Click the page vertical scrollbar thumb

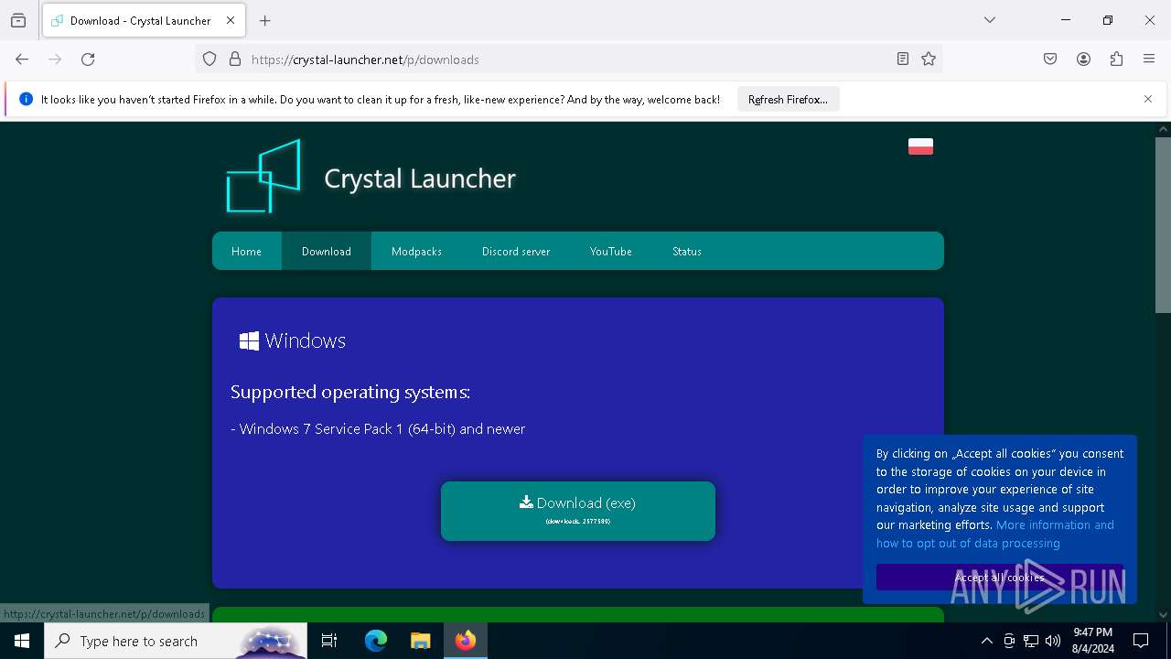[1163, 225]
